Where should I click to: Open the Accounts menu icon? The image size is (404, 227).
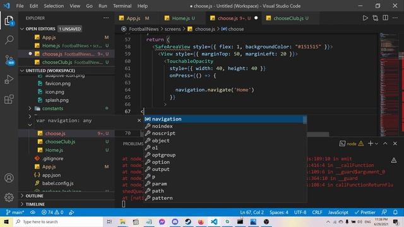9,178
